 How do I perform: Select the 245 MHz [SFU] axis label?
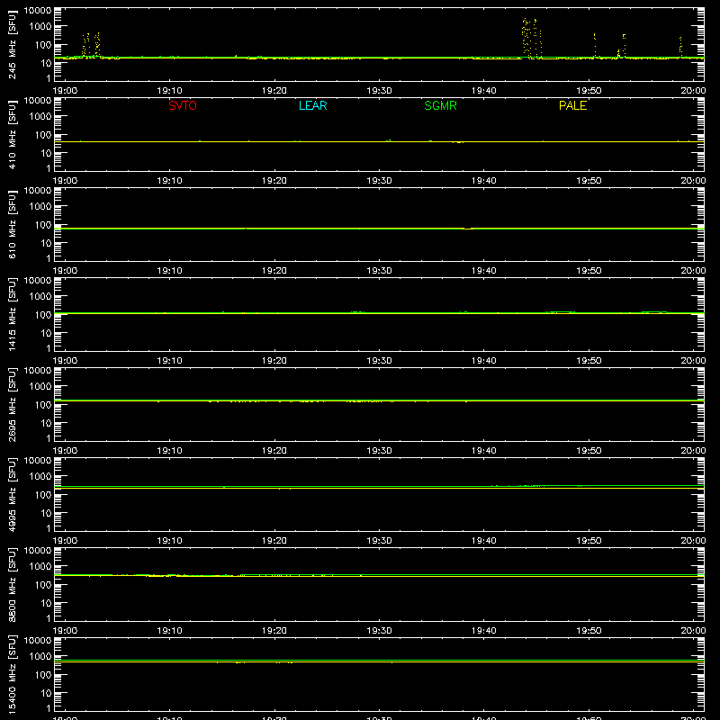pyautogui.click(x=12, y=44)
